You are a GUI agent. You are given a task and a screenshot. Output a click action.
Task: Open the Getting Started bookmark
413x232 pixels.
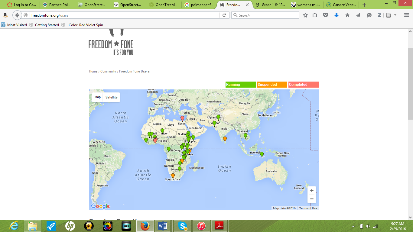click(44, 25)
